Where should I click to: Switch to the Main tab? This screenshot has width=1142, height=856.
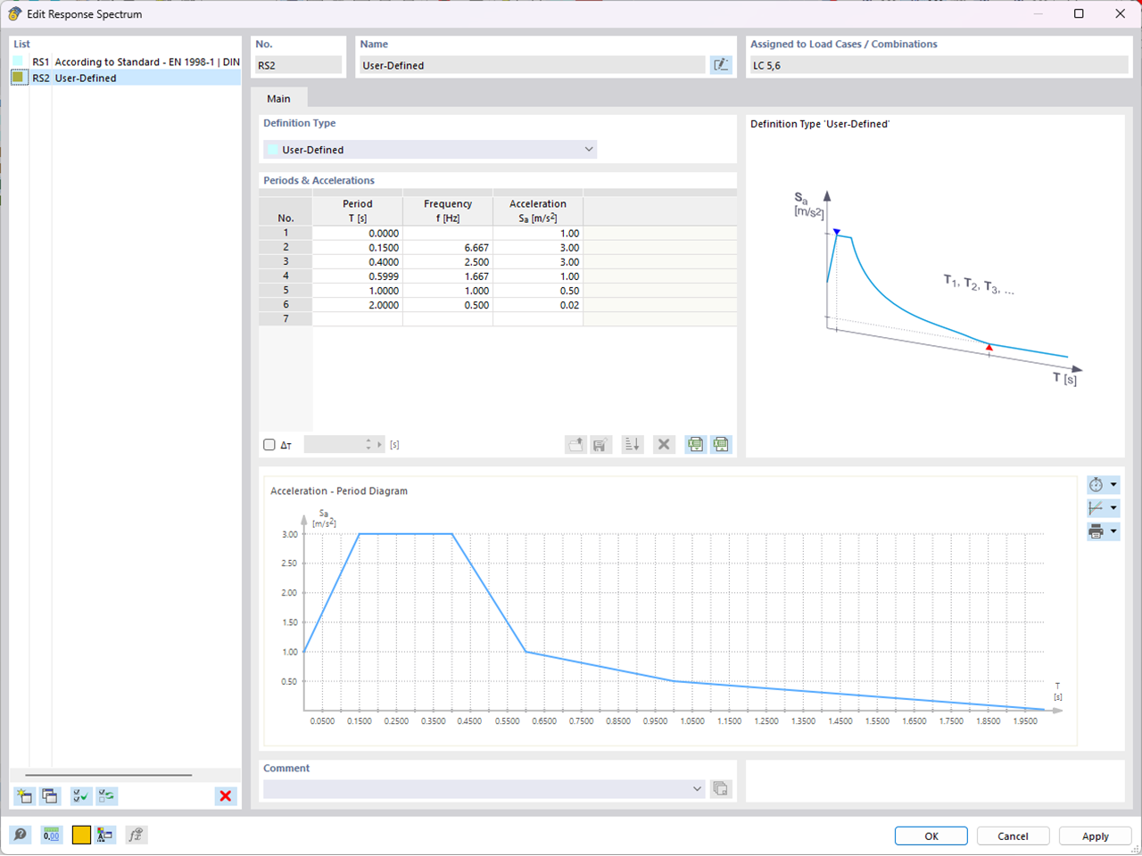(279, 98)
